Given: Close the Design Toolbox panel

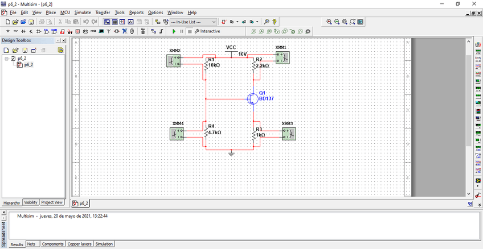Looking at the screenshot, I should (x=63, y=41).
